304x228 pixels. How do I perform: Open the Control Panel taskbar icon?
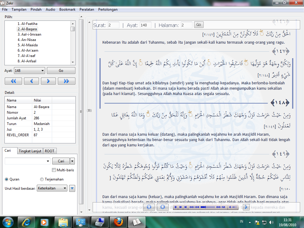point(81,222)
